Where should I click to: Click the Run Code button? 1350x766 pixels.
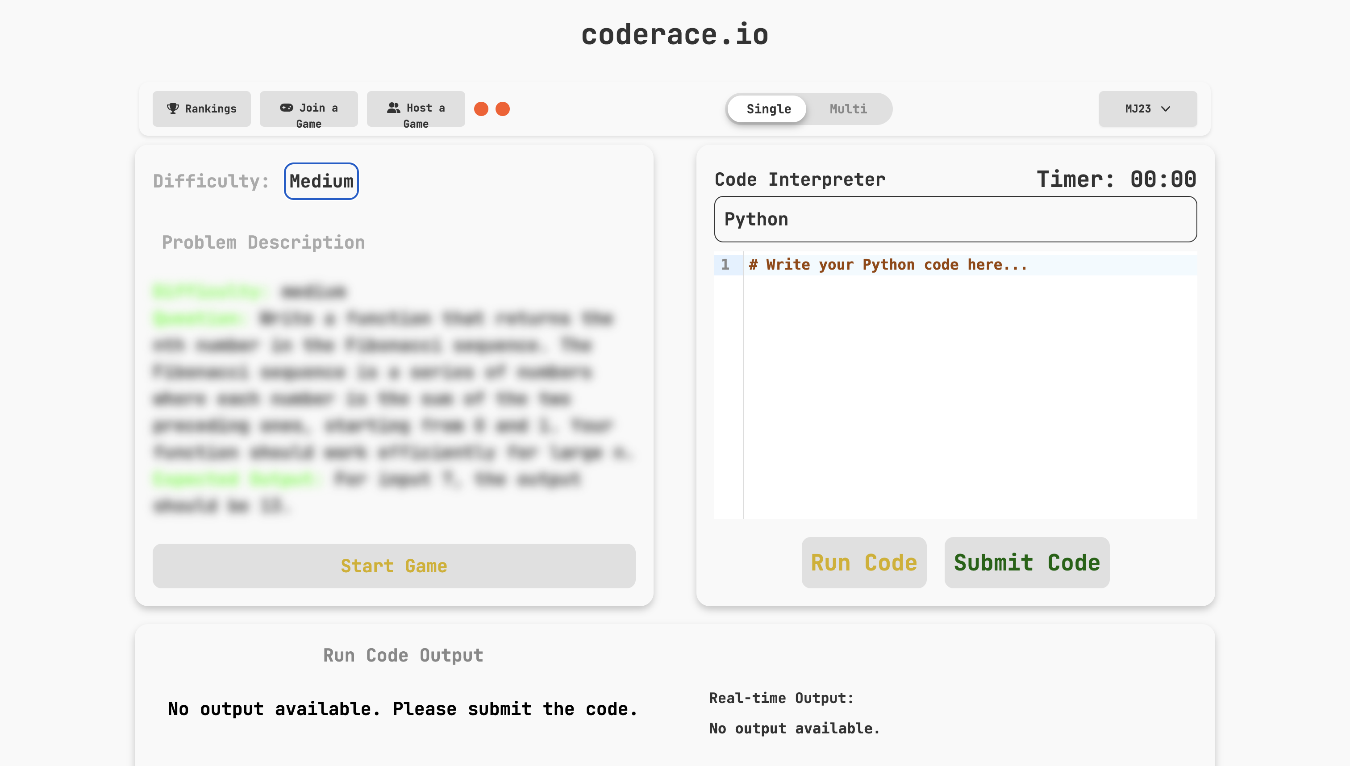[863, 562]
